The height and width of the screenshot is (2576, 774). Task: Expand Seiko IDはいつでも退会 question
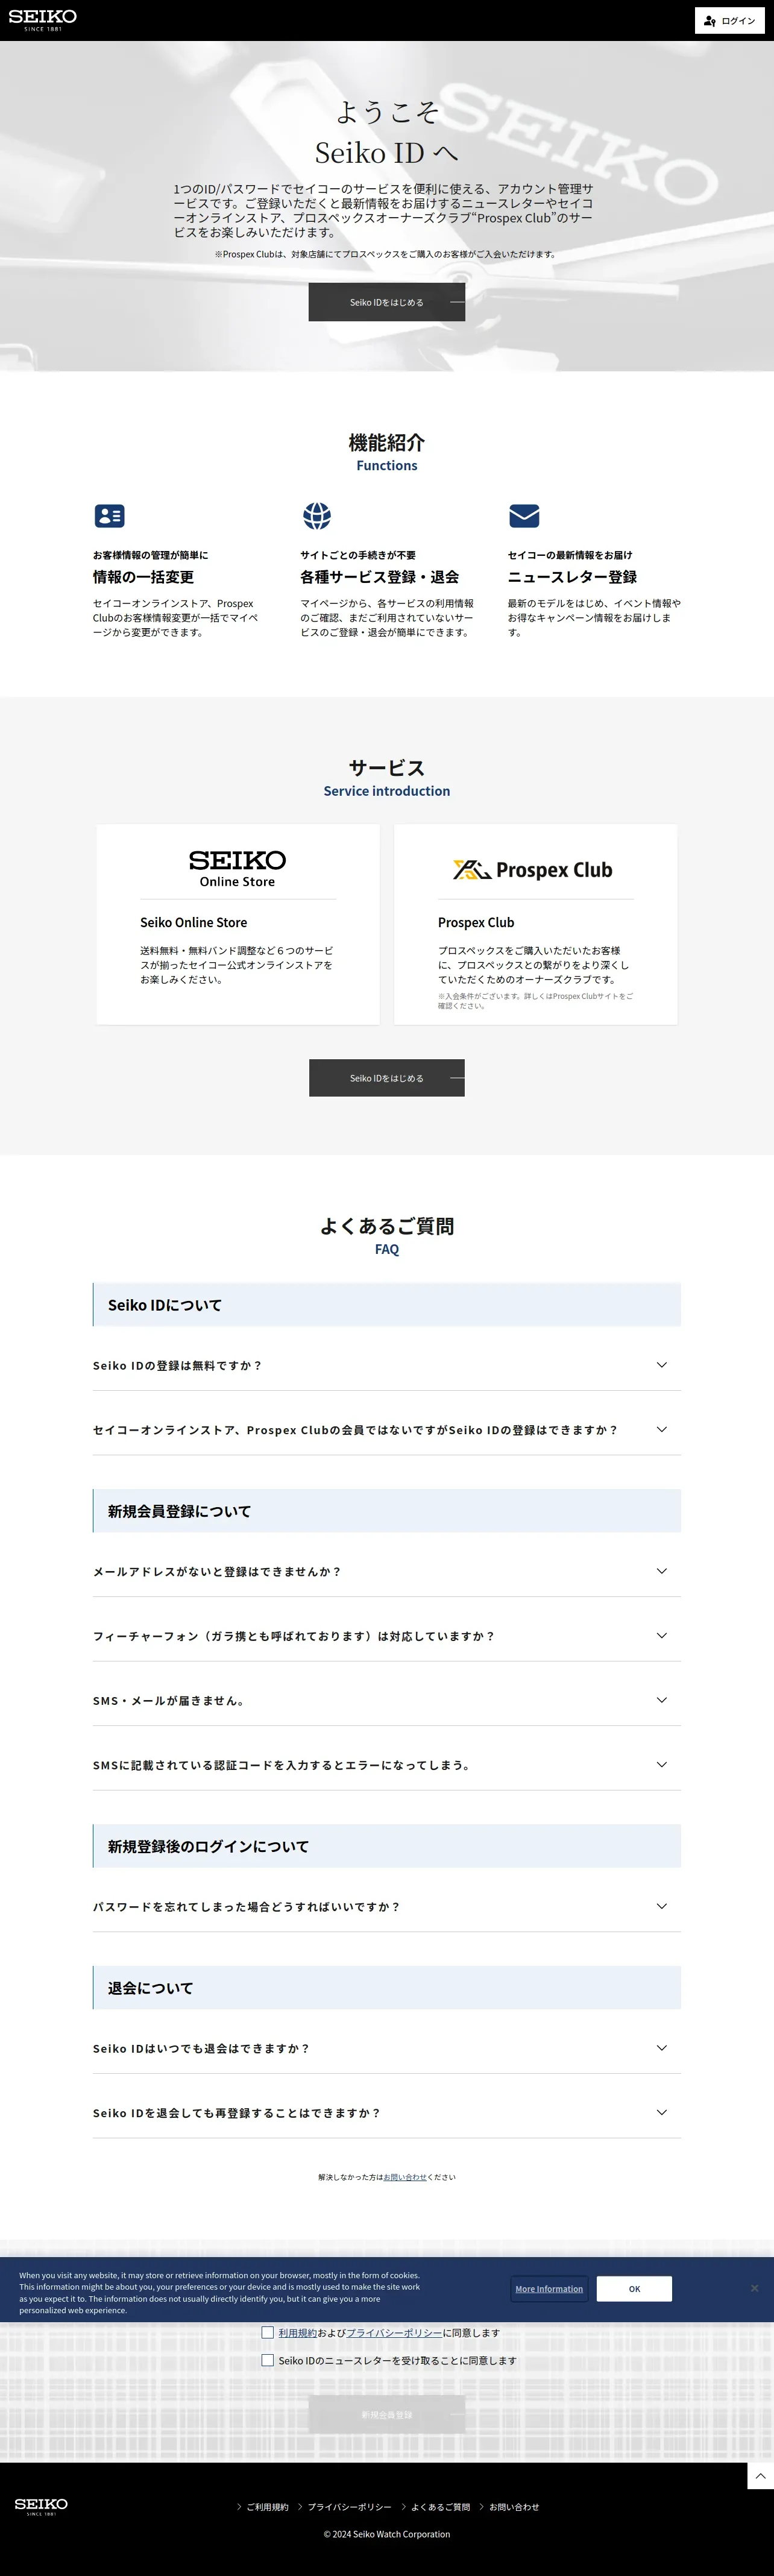point(387,2048)
